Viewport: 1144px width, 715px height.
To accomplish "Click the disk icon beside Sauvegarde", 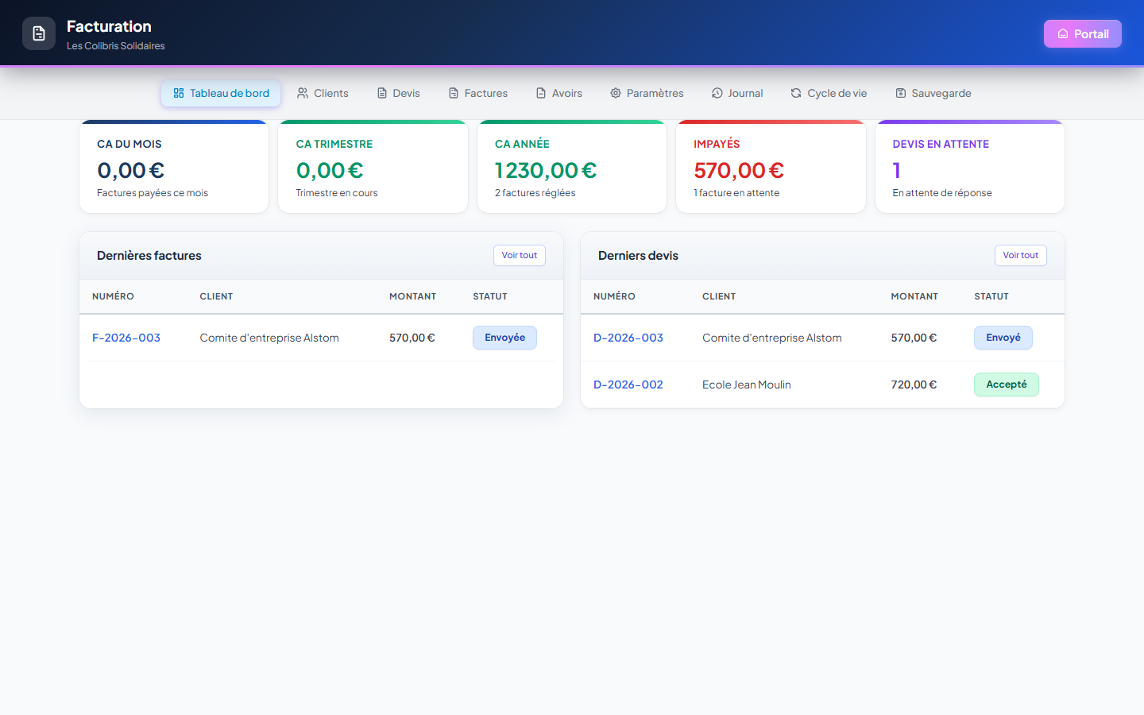I will click(x=901, y=93).
